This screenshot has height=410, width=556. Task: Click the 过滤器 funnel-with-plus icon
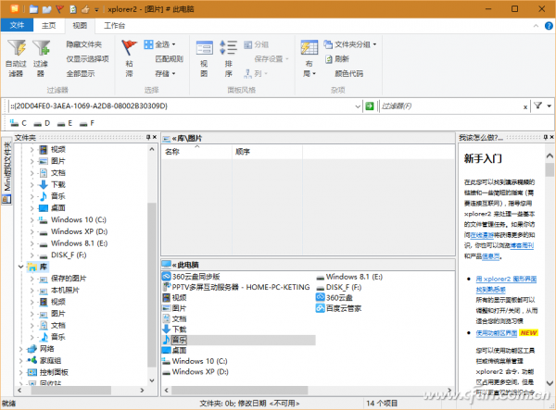[x=41, y=47]
